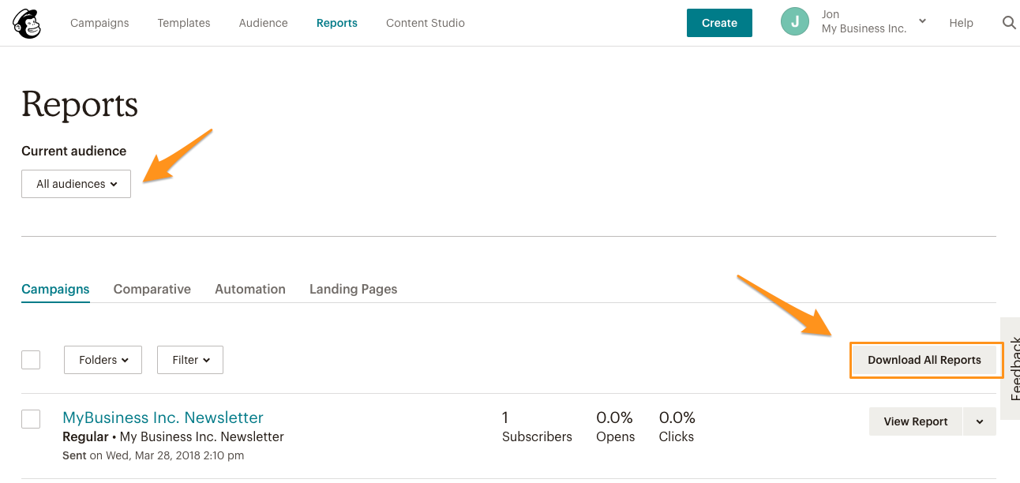Open the All audiences dropdown
Viewport: 1020px width, 483px height.
[76, 184]
